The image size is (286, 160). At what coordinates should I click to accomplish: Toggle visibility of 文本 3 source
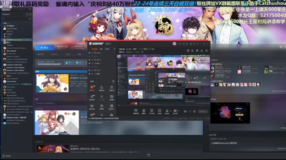(x=89, y=60)
